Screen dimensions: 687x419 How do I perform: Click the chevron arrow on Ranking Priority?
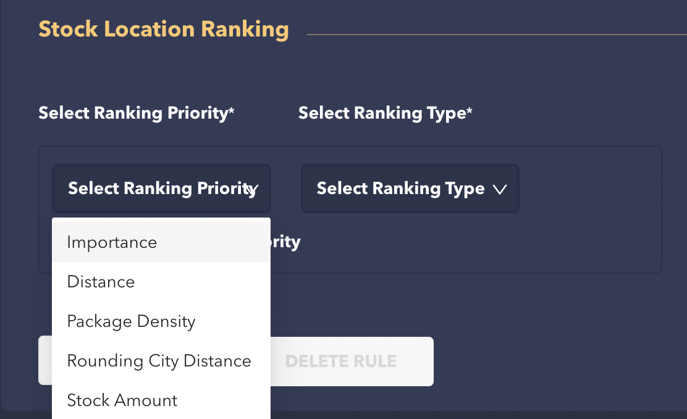253,189
